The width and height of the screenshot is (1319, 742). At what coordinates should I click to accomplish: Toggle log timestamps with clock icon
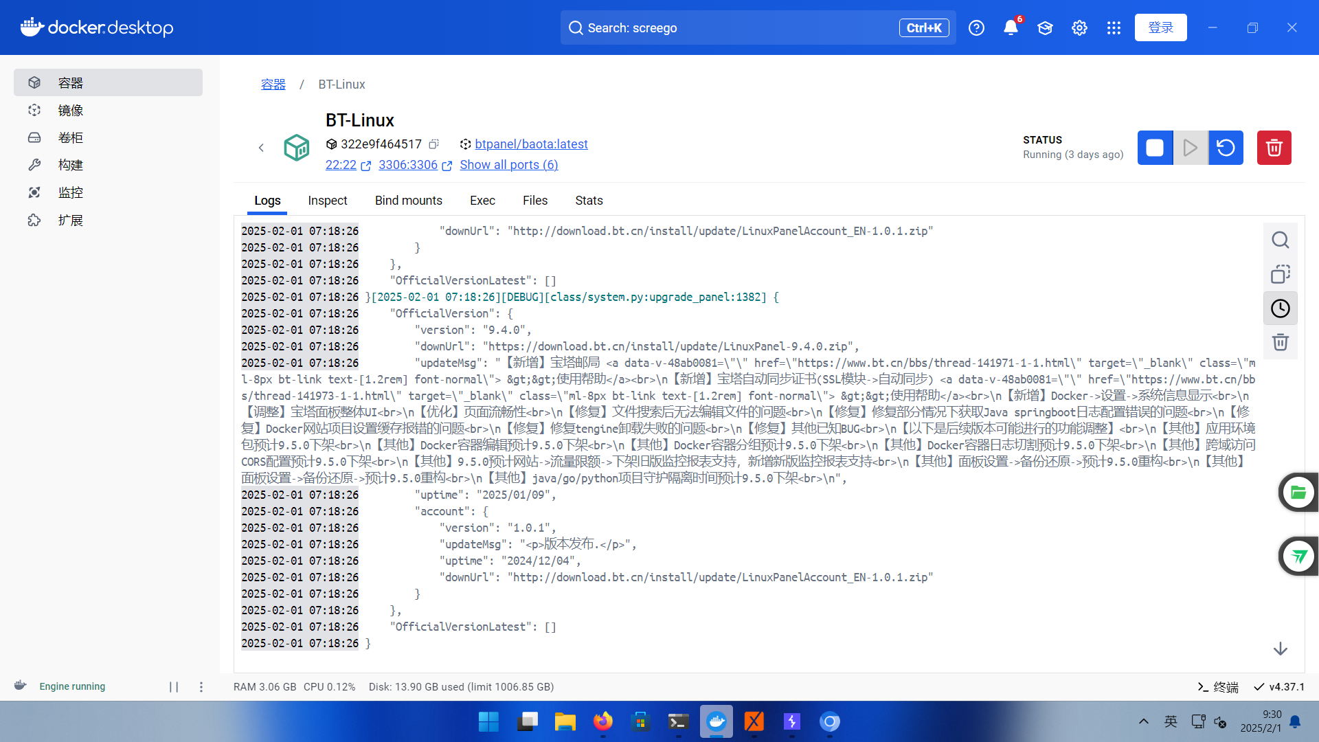1280,308
